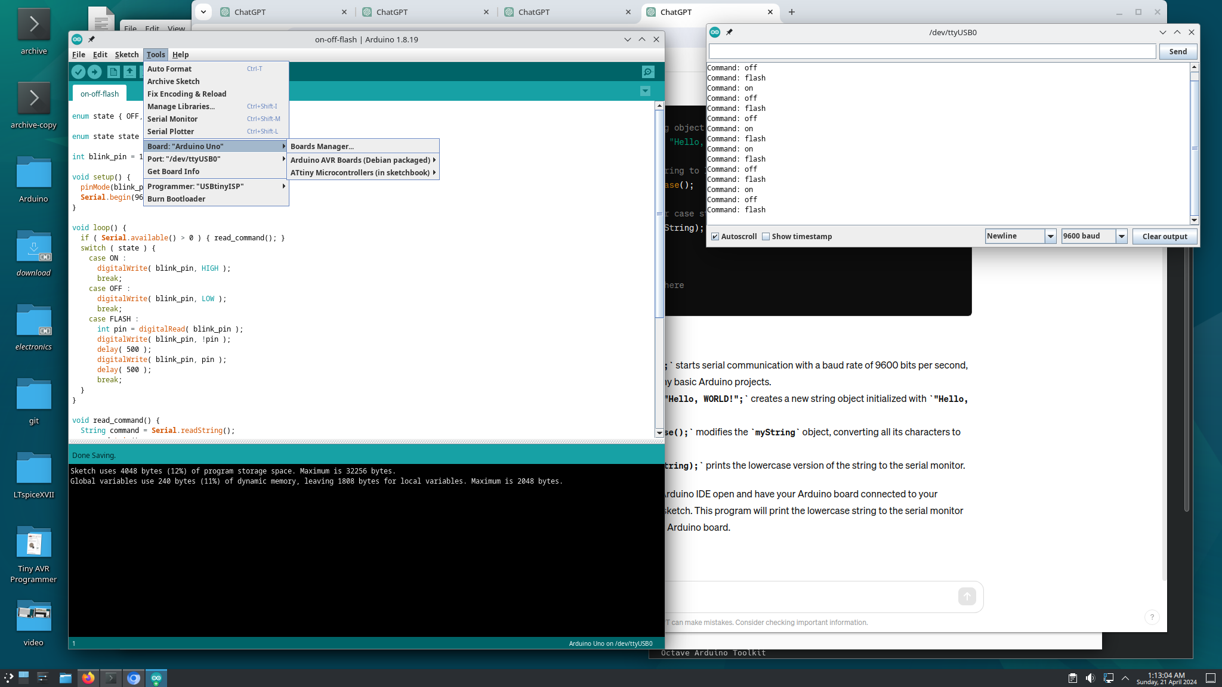Close the second ChatGPT tab
Screen dimensions: 1222x687
486,12
